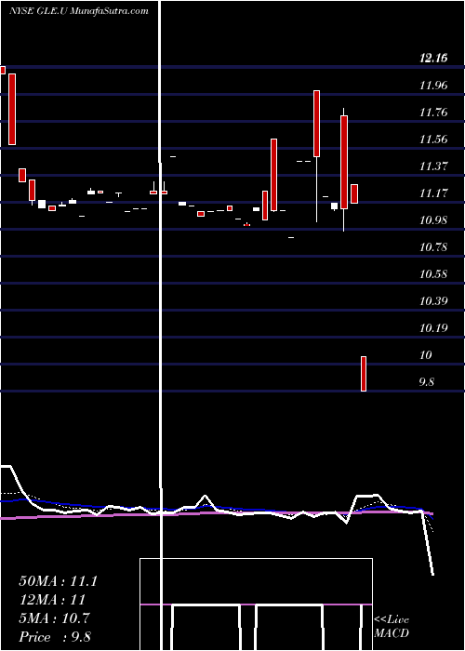Click the 5MA : 10.7 readout
This screenshot has height=651, width=465.
click(x=54, y=618)
